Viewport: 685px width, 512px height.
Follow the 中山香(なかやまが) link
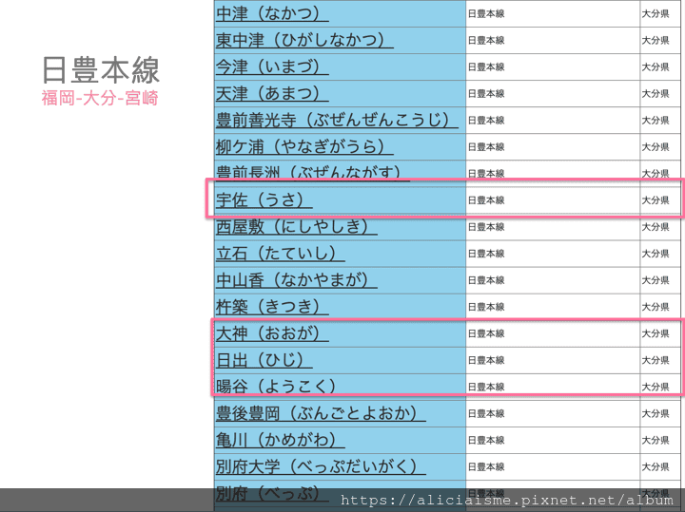tap(296, 279)
